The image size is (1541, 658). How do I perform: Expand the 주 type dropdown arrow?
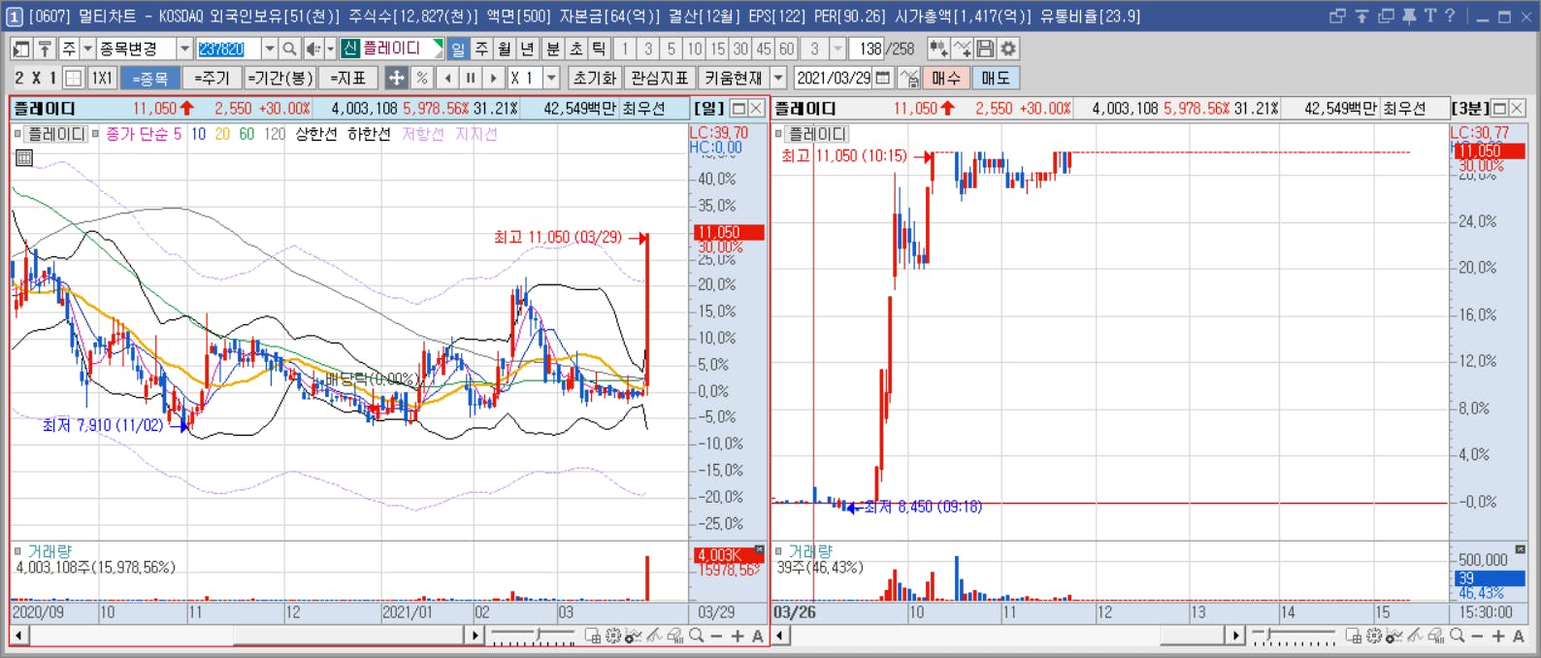point(87,49)
